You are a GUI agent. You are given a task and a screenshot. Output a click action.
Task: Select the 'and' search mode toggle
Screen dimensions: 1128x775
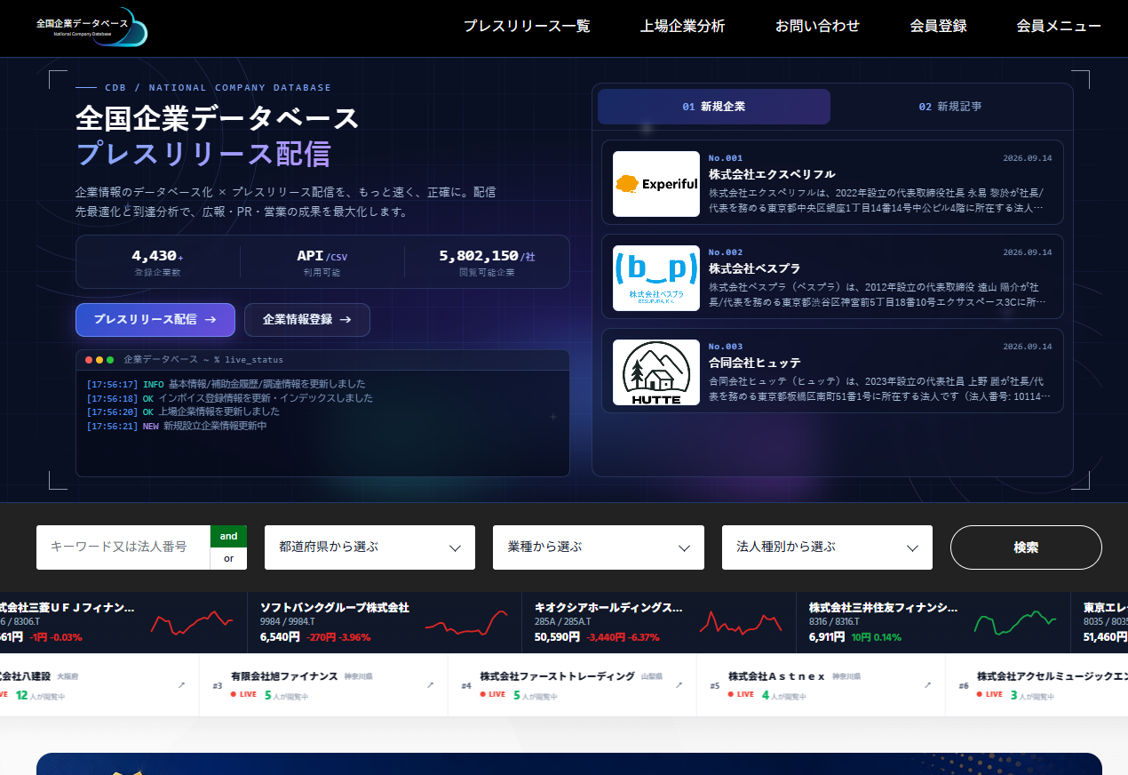[228, 536]
